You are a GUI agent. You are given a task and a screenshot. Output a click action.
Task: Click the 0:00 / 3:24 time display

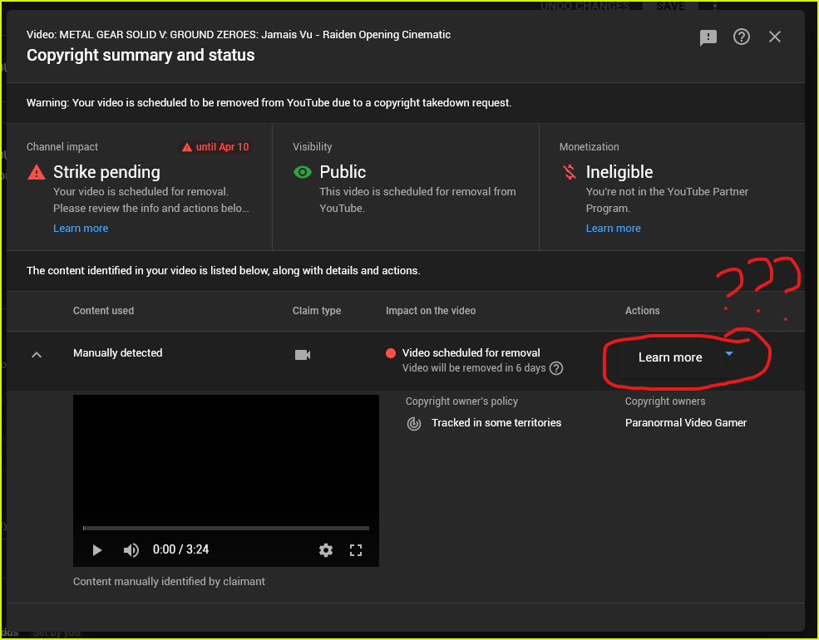180,549
